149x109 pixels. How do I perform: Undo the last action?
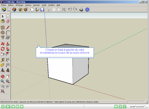pyautogui.click(x=70, y=10)
